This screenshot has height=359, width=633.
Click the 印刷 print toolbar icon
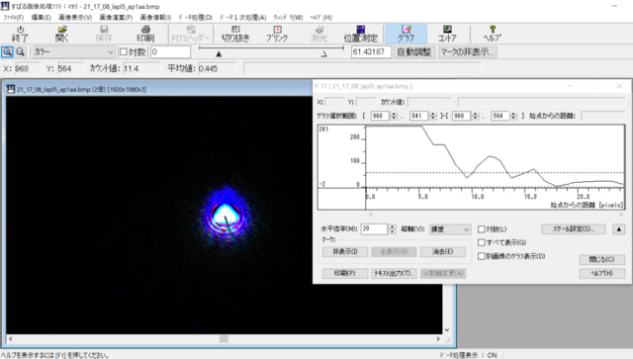145,34
